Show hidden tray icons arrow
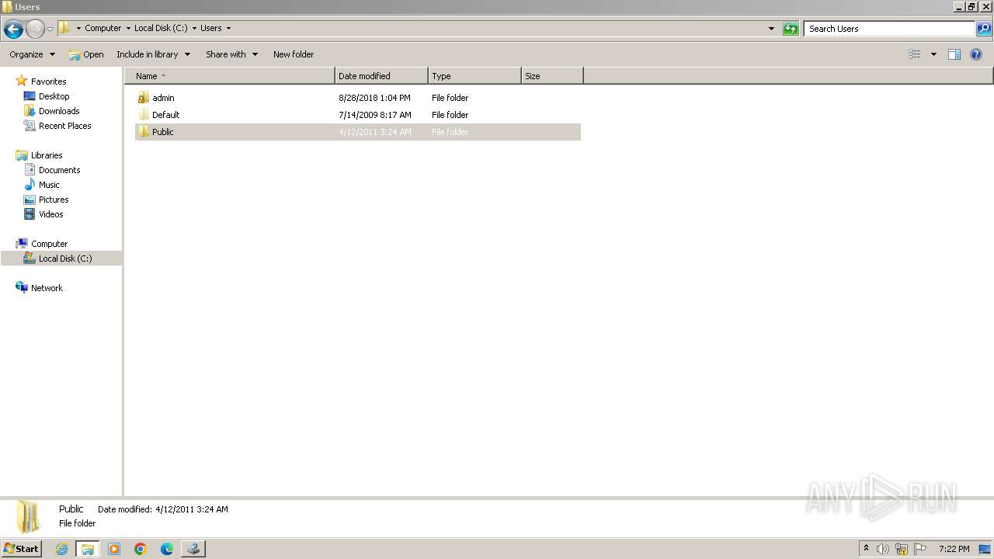The height and width of the screenshot is (559, 994). tap(866, 549)
